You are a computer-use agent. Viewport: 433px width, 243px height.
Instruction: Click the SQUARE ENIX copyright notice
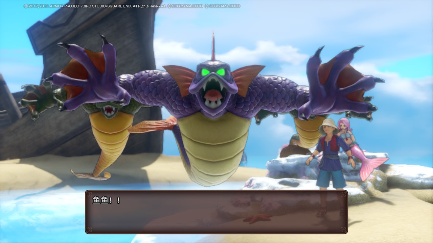(x=132, y=6)
